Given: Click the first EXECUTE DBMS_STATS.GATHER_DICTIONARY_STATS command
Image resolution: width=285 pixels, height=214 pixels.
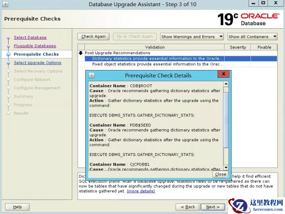Looking at the screenshot, I should (x=142, y=115).
